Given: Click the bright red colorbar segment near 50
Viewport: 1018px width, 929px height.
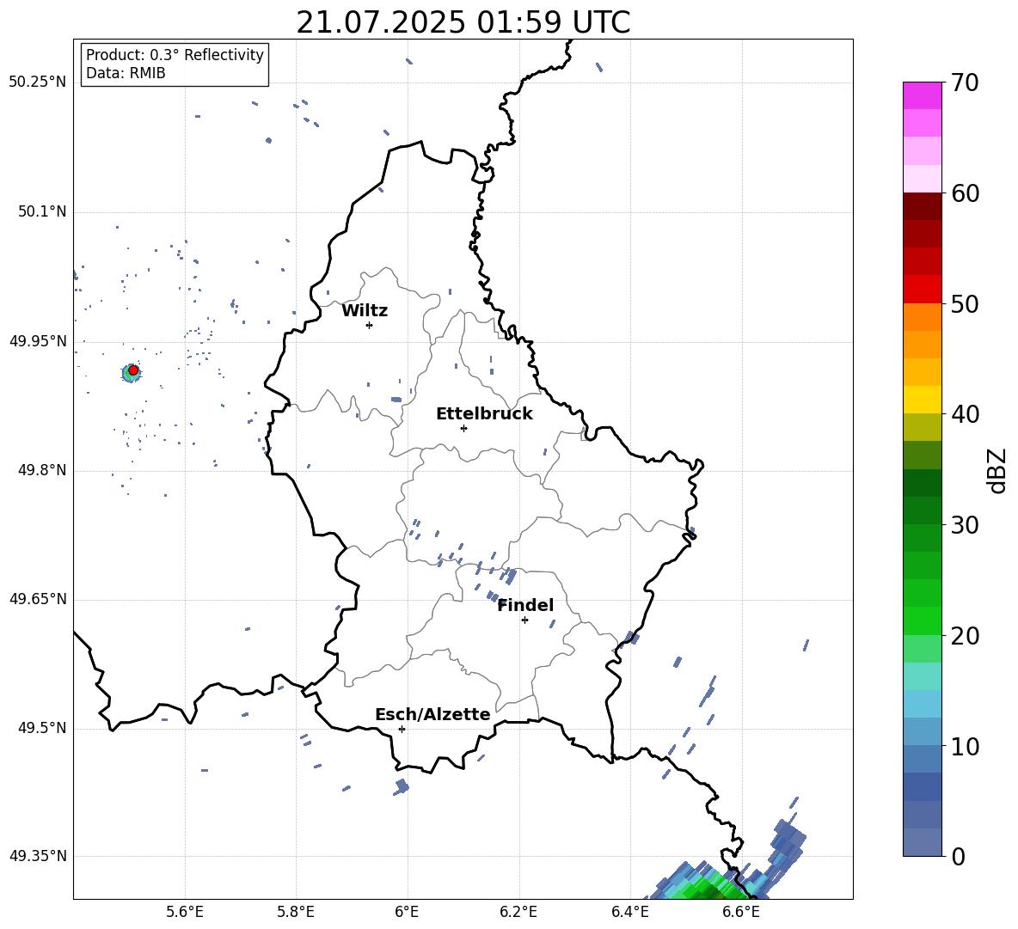Looking at the screenshot, I should click(922, 290).
